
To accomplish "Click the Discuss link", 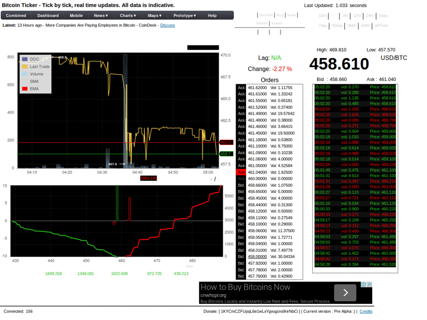I will click(x=168, y=25).
